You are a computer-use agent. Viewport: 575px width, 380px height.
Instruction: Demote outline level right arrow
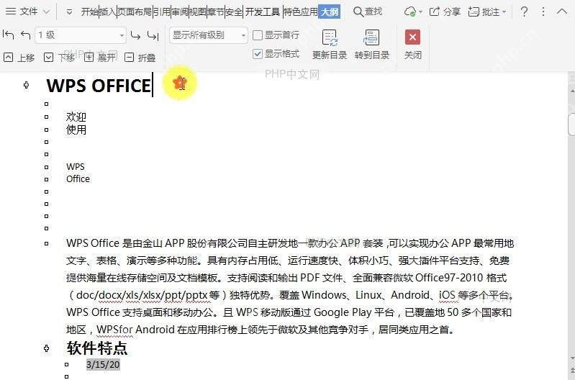[x=135, y=35]
